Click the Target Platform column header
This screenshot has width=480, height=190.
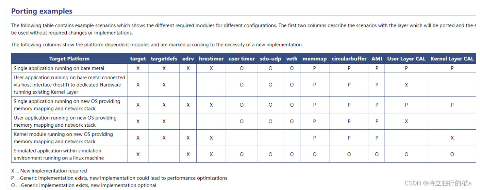(69, 59)
